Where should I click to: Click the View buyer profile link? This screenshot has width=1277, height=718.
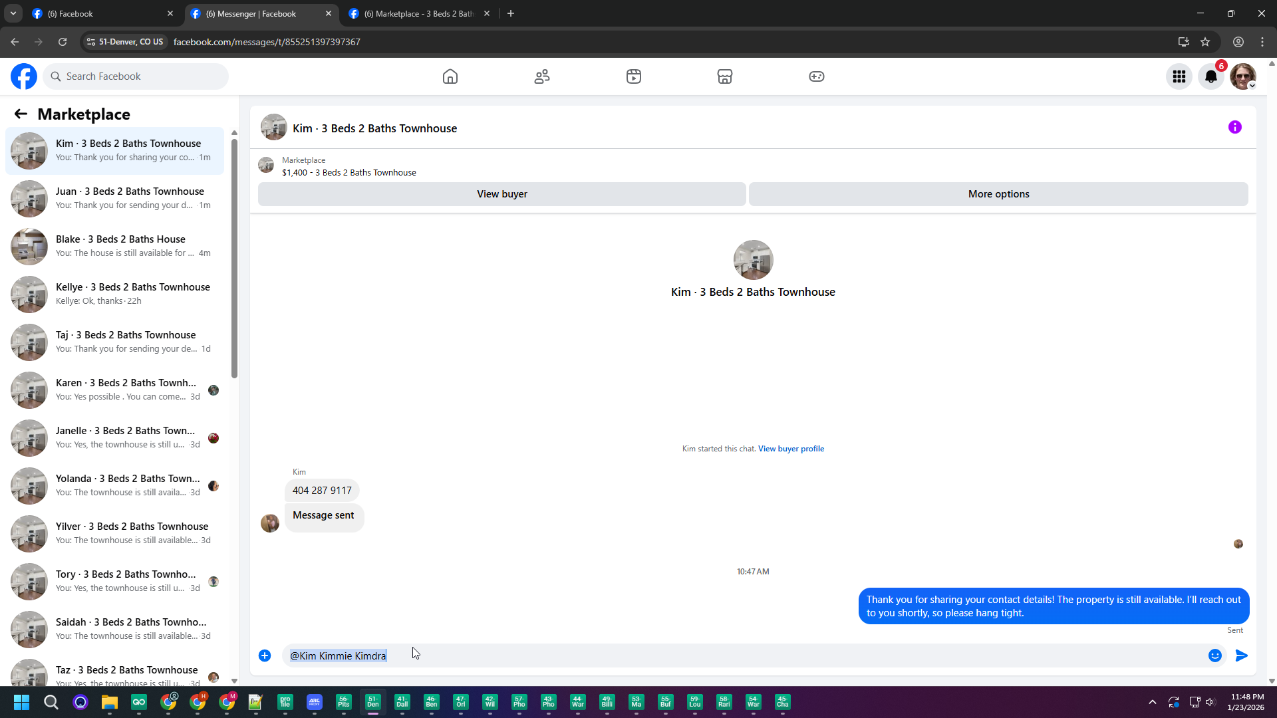coord(791,449)
